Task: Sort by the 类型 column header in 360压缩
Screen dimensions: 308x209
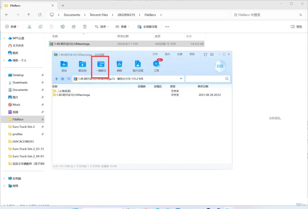Action: [x=173, y=86]
